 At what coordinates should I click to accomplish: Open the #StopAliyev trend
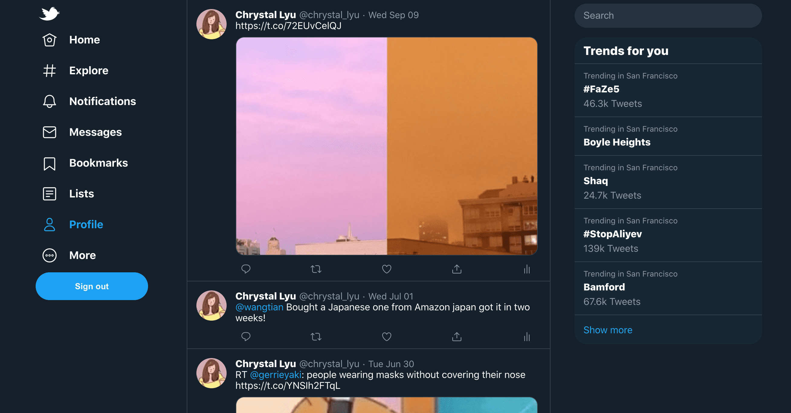612,234
